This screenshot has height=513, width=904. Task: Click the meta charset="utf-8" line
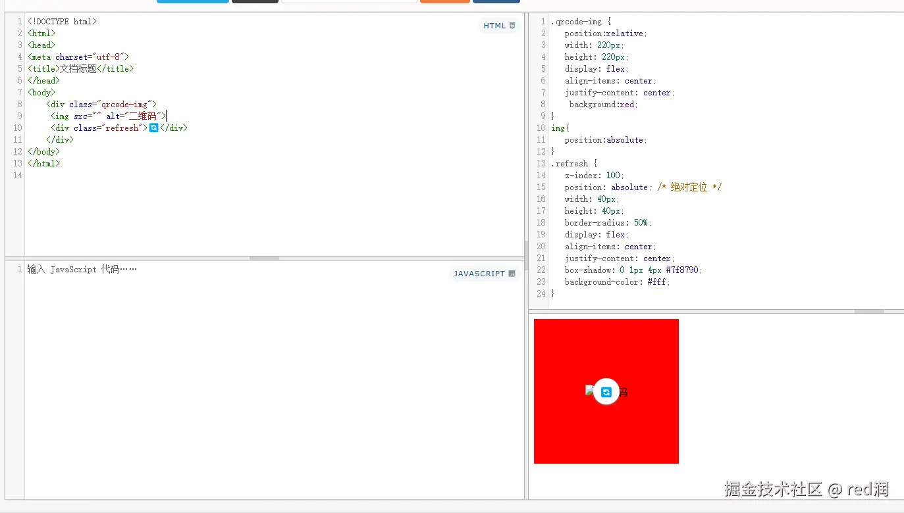click(x=78, y=57)
